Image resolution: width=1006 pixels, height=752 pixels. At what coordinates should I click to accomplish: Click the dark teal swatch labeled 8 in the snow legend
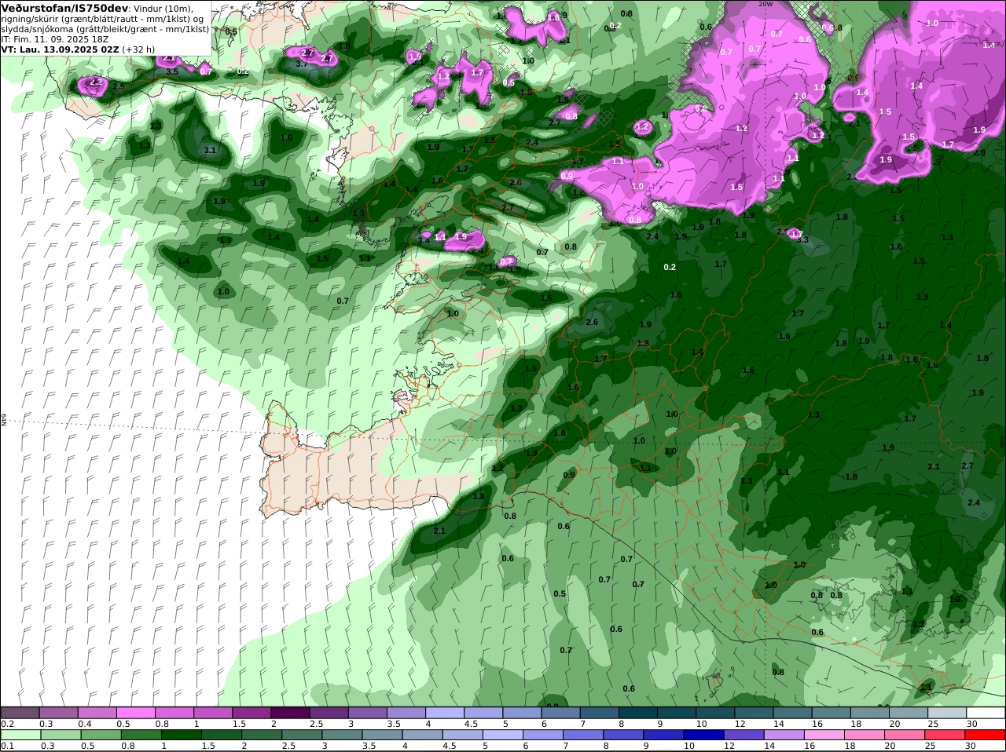[638, 712]
